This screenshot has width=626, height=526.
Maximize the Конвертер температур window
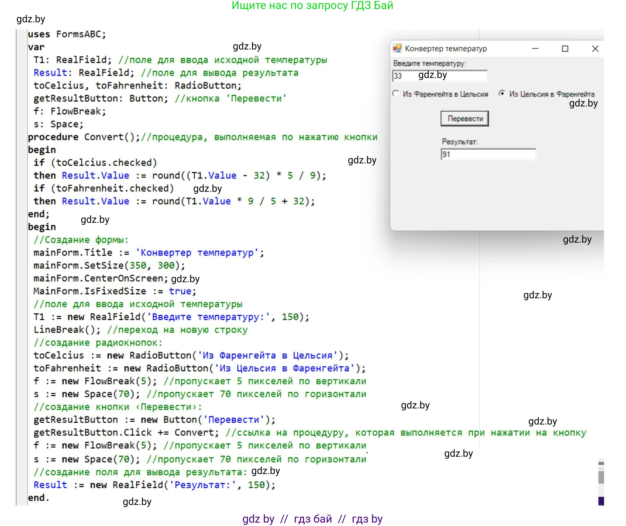pos(565,49)
